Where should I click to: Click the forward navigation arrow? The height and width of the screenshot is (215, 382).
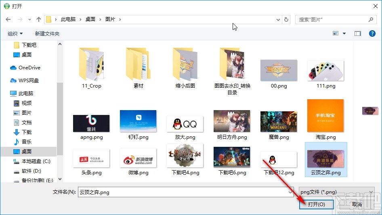(20, 19)
